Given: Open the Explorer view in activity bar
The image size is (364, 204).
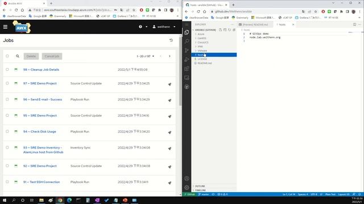Looking at the screenshot, I should click(187, 32).
